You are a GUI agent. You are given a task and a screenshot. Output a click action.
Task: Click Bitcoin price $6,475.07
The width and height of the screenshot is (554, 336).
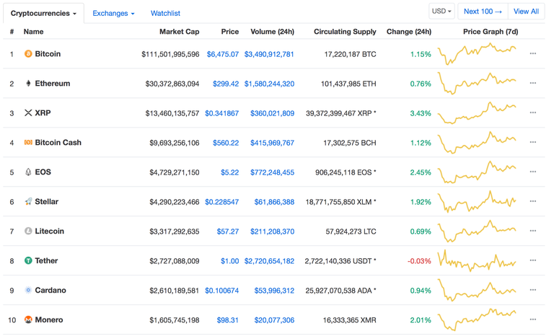click(223, 54)
